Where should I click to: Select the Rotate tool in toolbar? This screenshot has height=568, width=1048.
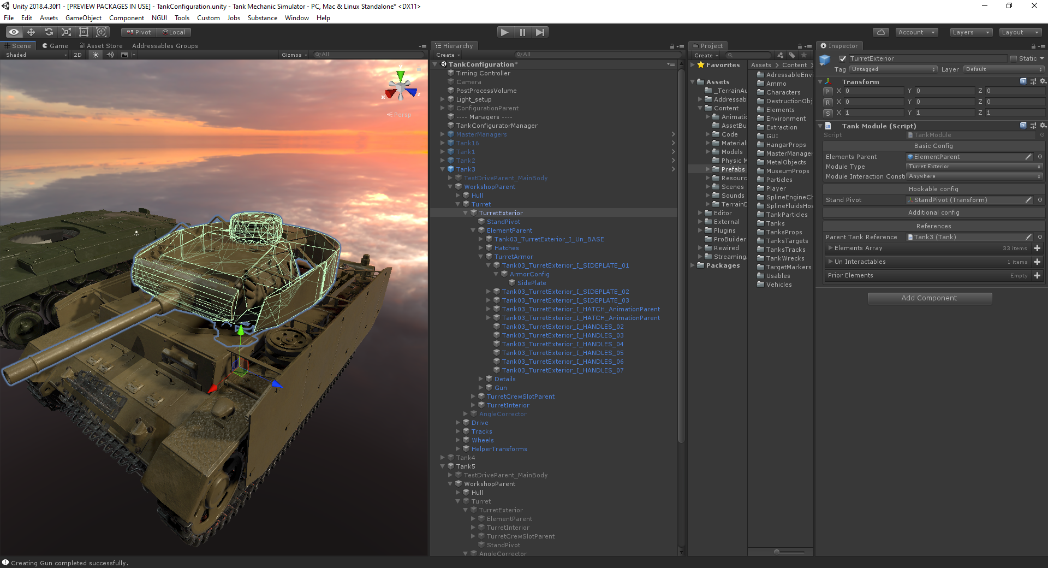point(49,32)
